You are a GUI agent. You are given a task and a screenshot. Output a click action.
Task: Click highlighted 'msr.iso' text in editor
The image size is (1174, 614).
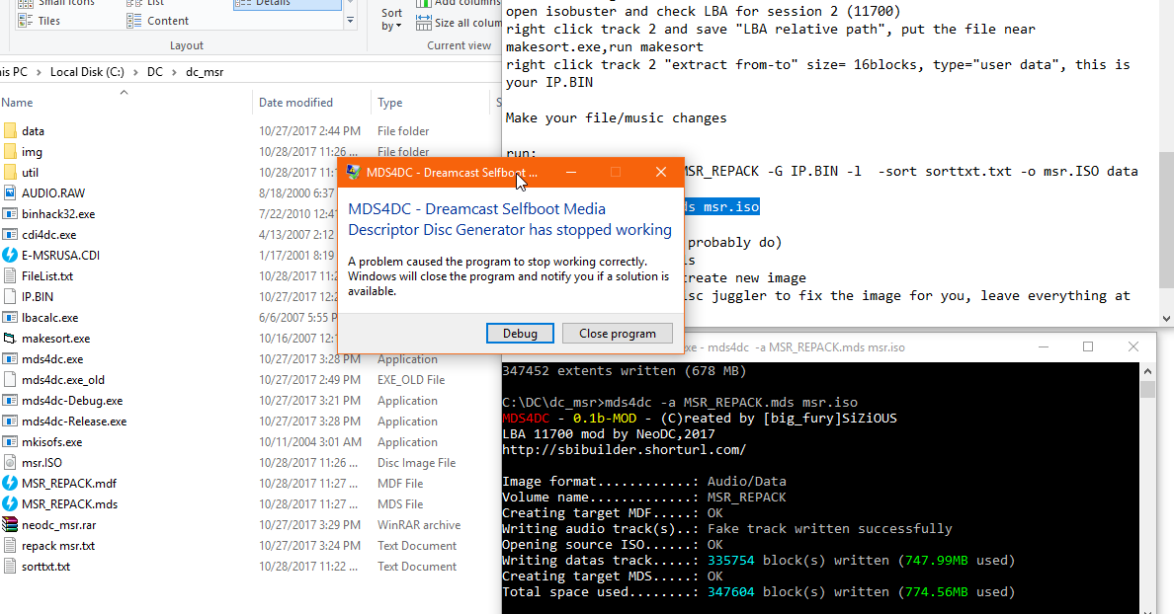[x=730, y=207]
